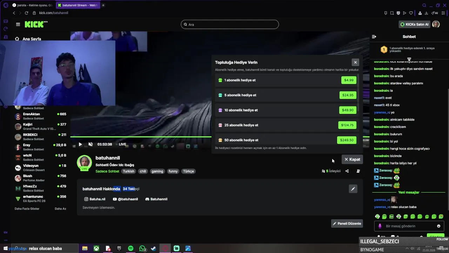Click the mesaj gönderin chat input
Viewport: 449px width, 253px height.
click(x=409, y=226)
